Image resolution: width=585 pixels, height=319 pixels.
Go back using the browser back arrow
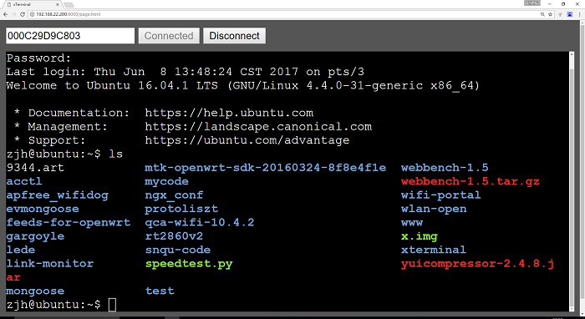5,14
